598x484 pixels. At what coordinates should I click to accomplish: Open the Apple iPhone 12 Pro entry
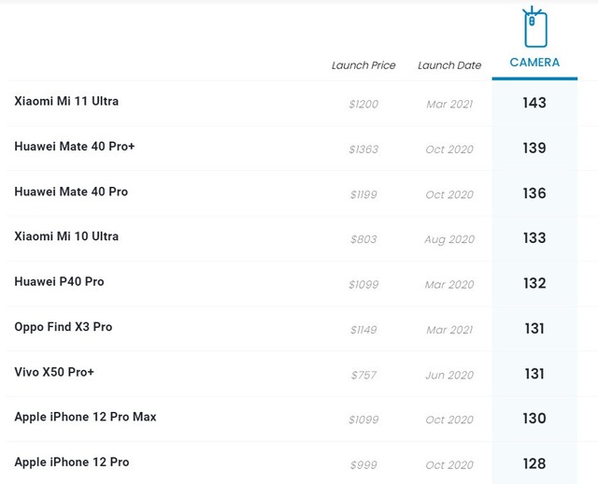tap(72, 462)
